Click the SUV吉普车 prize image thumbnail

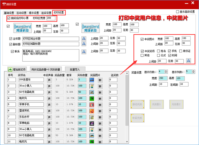pyautogui.click(x=92, y=79)
